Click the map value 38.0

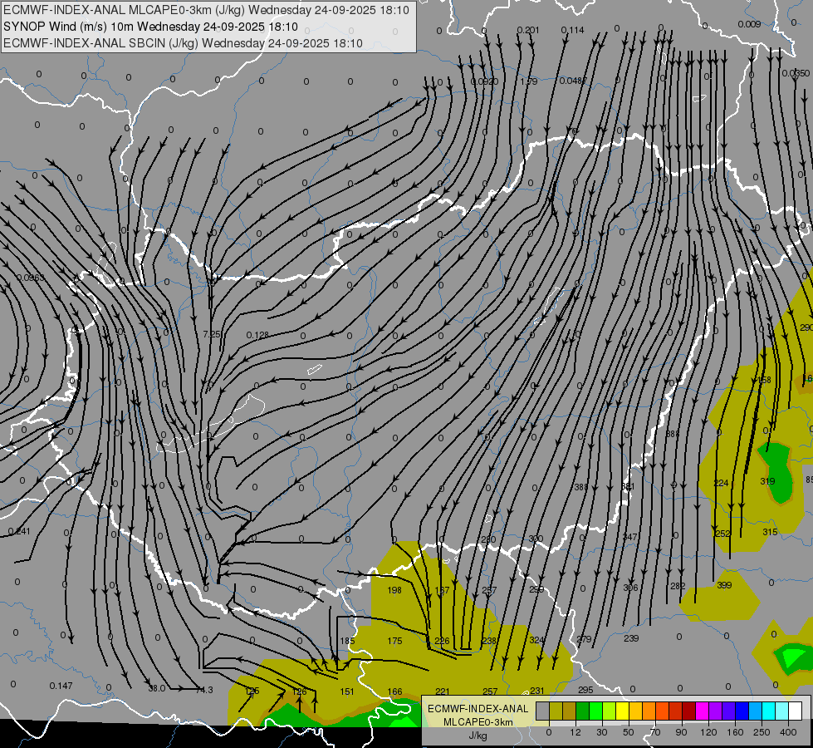(157, 688)
